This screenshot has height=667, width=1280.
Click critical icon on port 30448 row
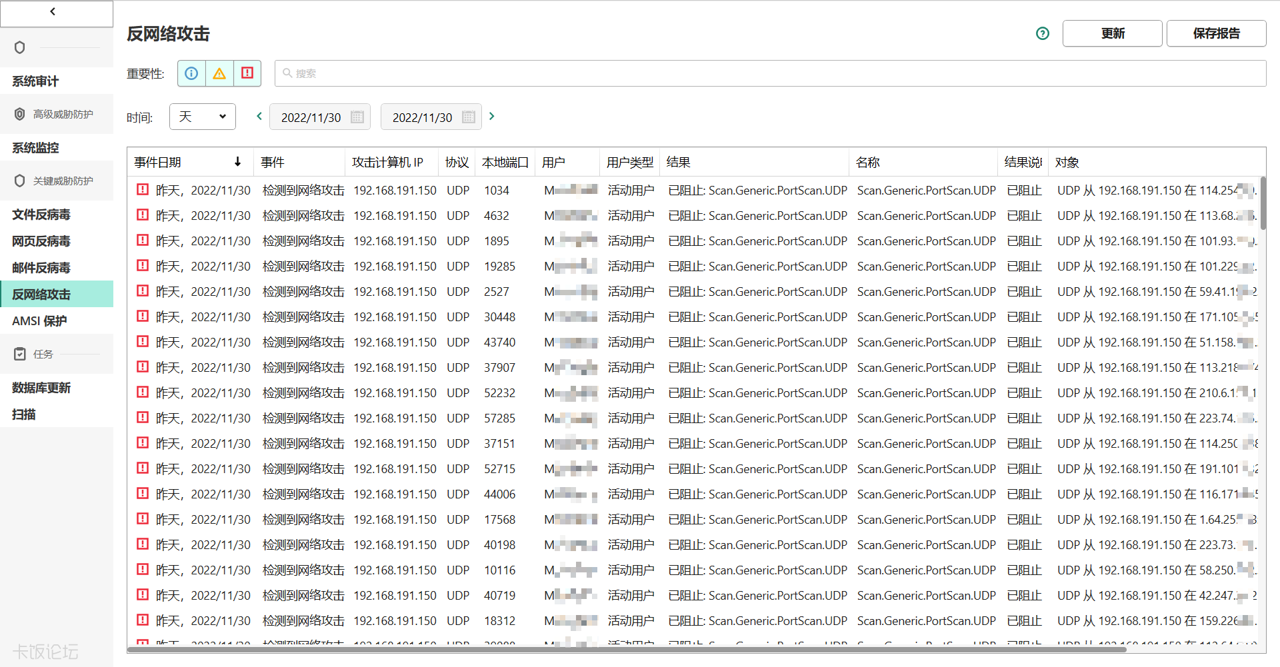(143, 316)
